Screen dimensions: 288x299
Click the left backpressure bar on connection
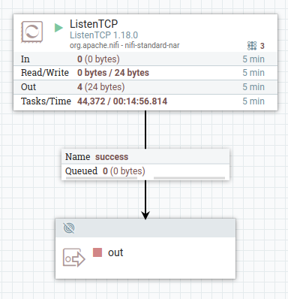(101, 178)
